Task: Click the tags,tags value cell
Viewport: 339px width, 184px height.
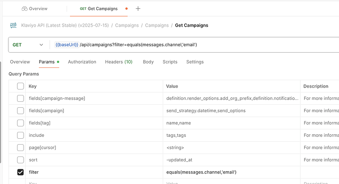Action: coord(231,135)
